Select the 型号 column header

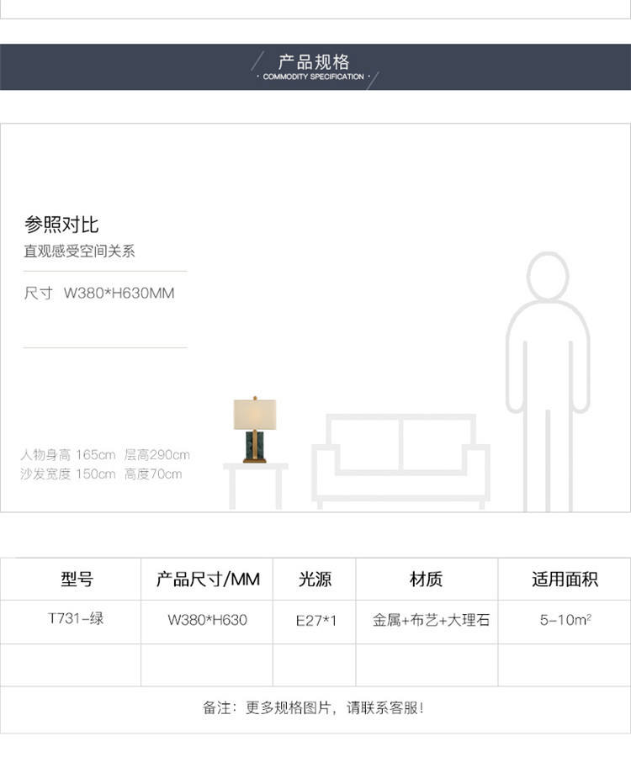click(x=77, y=580)
